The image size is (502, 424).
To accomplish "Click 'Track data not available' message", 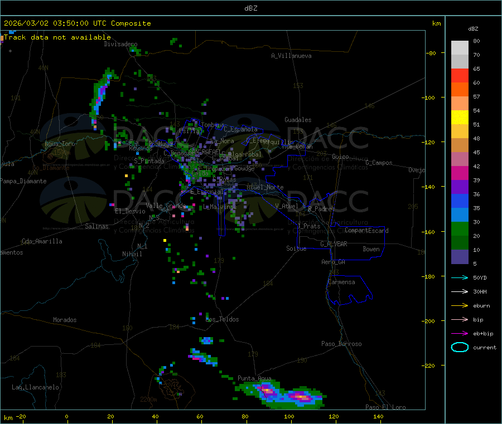I will 57,37.
